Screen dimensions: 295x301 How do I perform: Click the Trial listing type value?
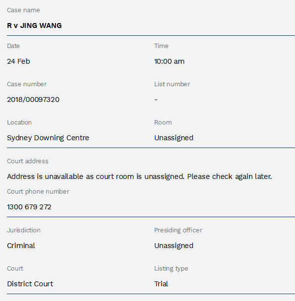[161, 284]
